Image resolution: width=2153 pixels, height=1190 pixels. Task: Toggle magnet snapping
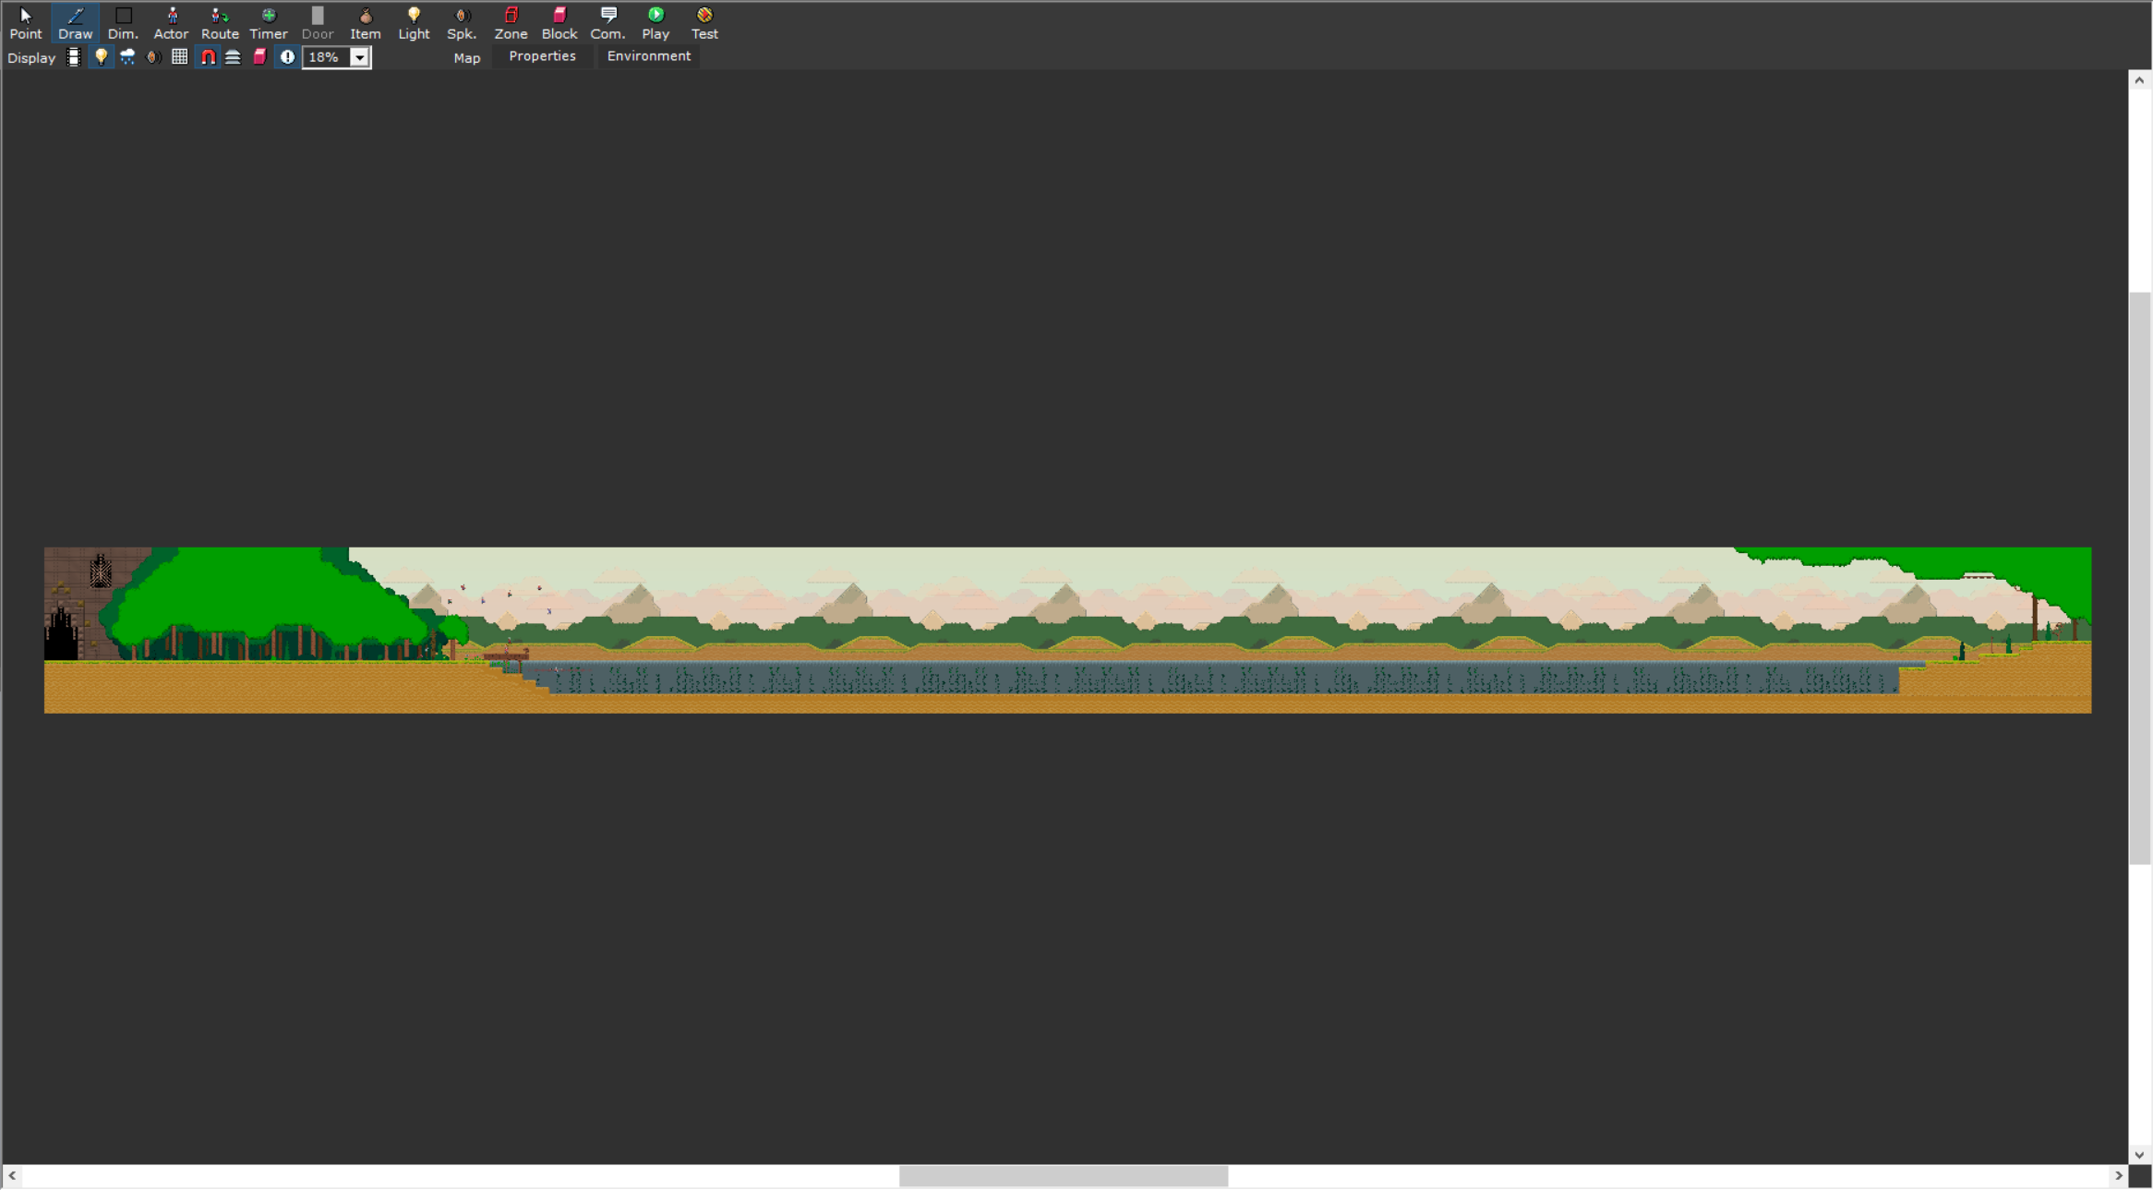(208, 57)
